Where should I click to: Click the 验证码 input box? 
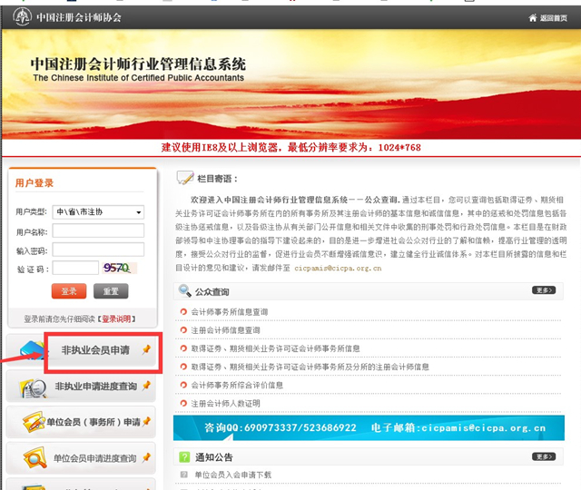pyautogui.click(x=75, y=268)
